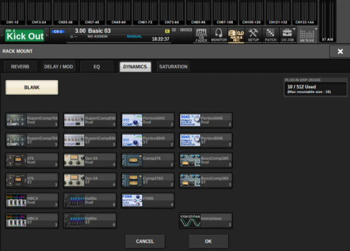Image resolution: width=350 pixels, height=251 pixels.
Task: Select BussComp369 Dual plug-in
Action: pyautogui.click(x=206, y=160)
